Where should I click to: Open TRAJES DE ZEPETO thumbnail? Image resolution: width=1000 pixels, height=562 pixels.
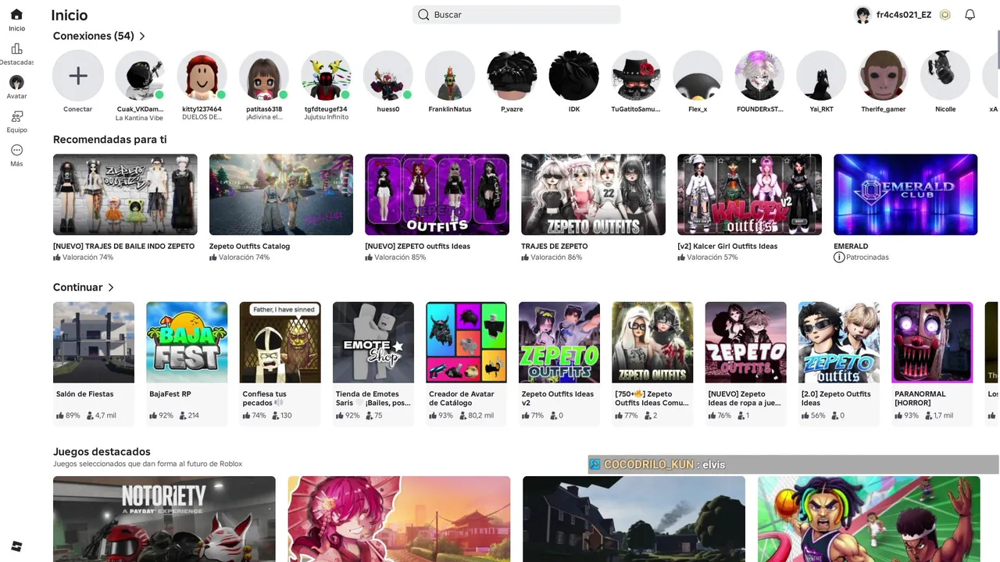(x=594, y=194)
